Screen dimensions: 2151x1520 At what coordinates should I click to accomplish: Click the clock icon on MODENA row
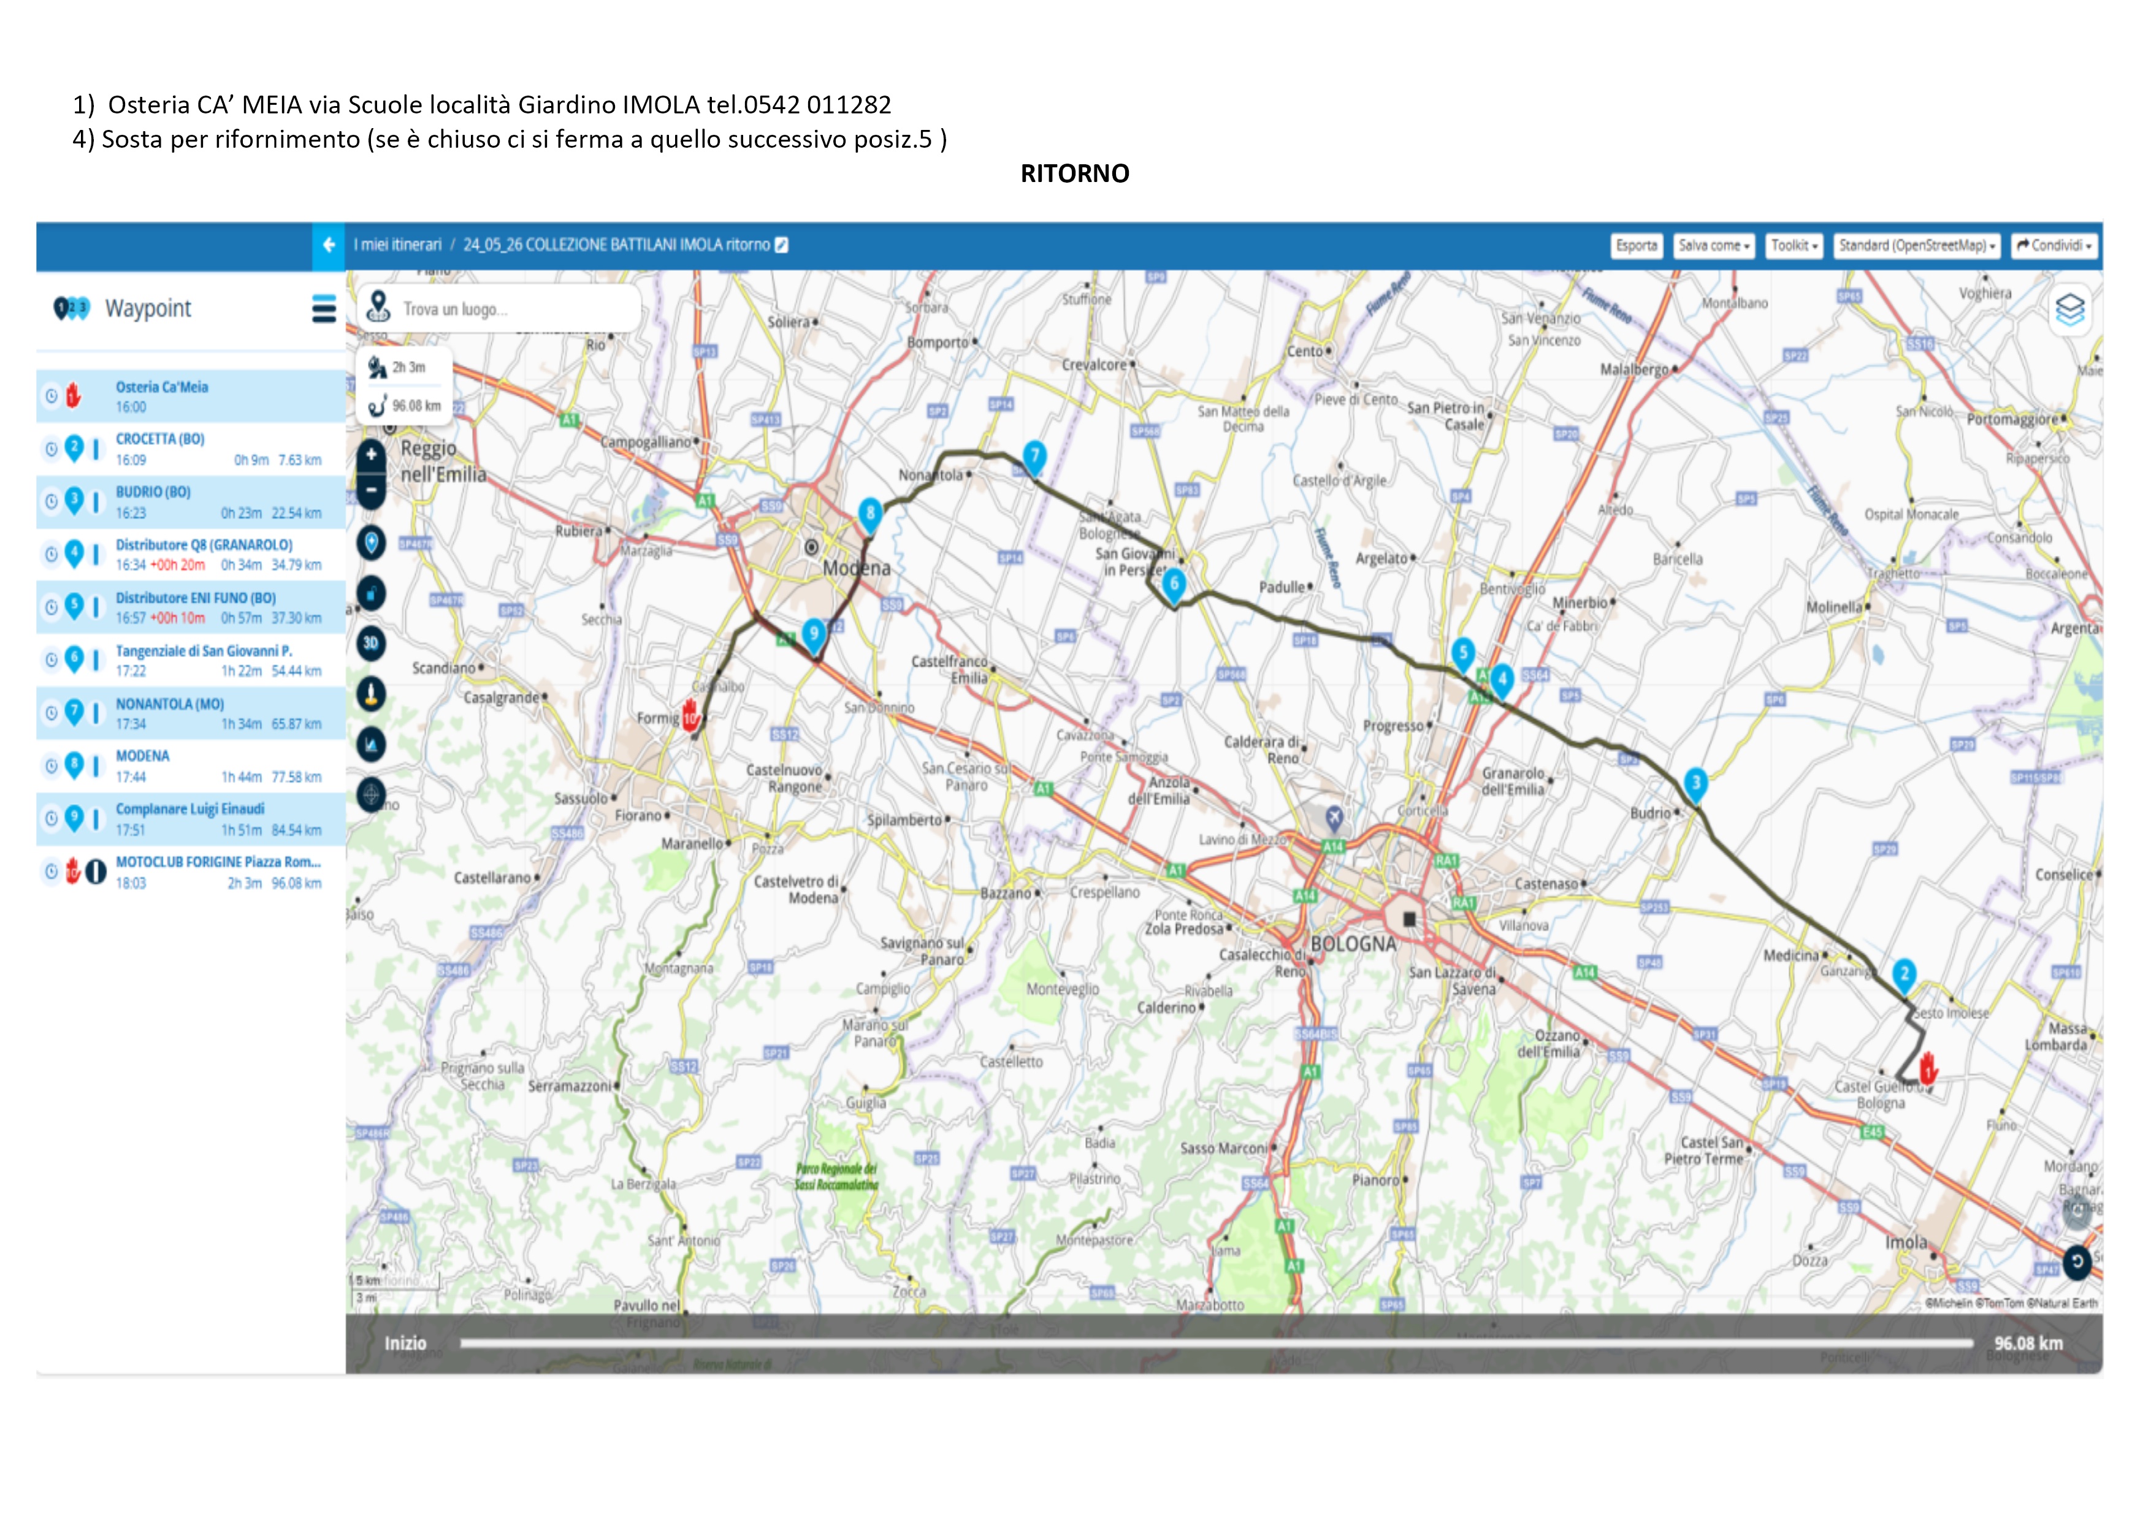click(x=52, y=766)
